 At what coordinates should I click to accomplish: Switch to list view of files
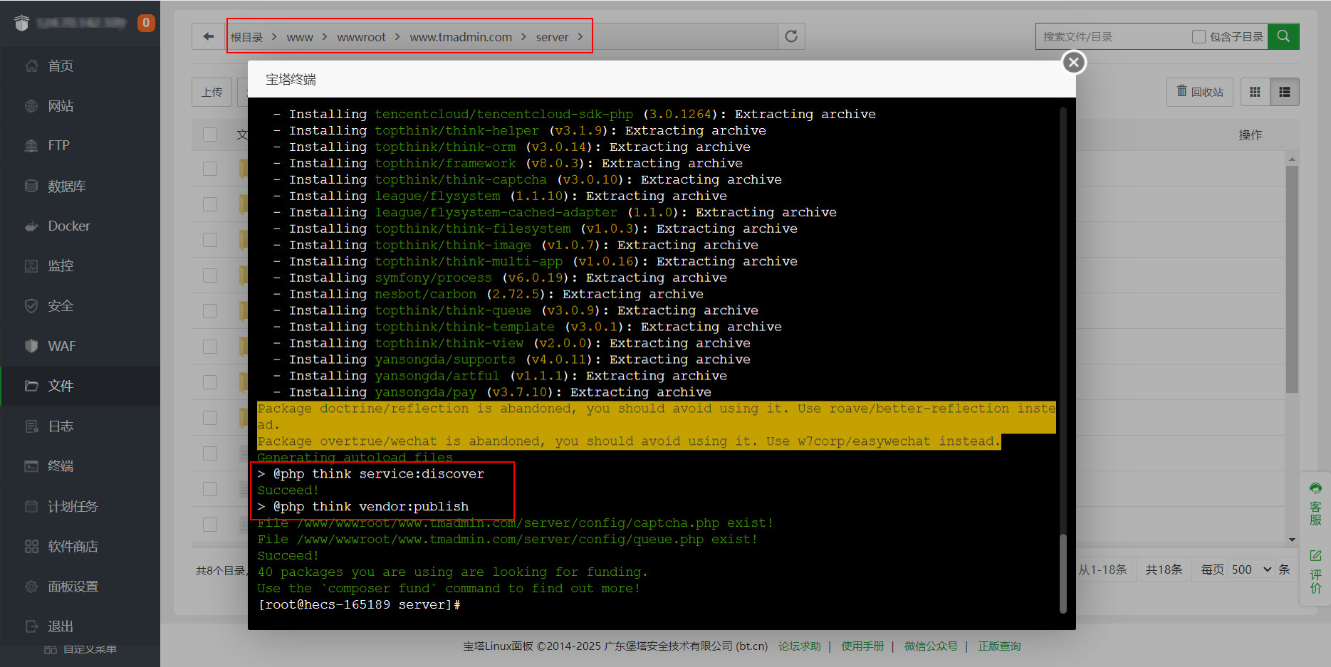coord(1285,92)
